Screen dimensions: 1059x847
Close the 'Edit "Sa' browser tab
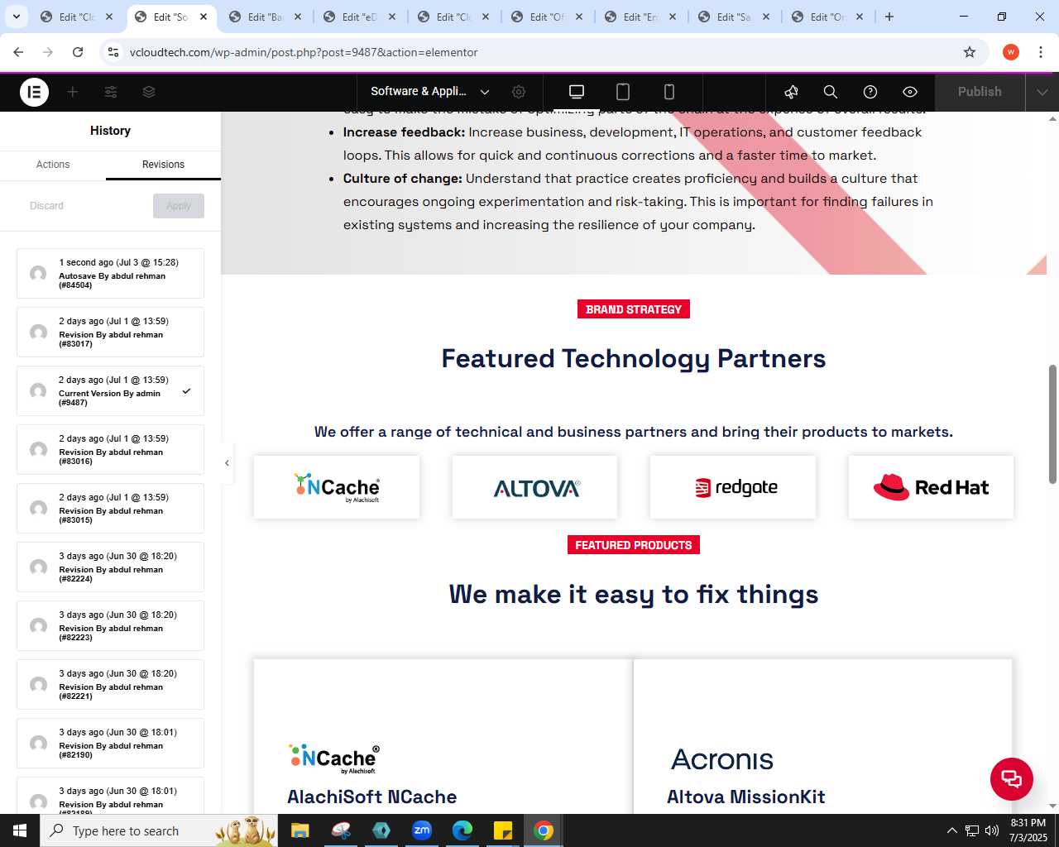tap(766, 17)
